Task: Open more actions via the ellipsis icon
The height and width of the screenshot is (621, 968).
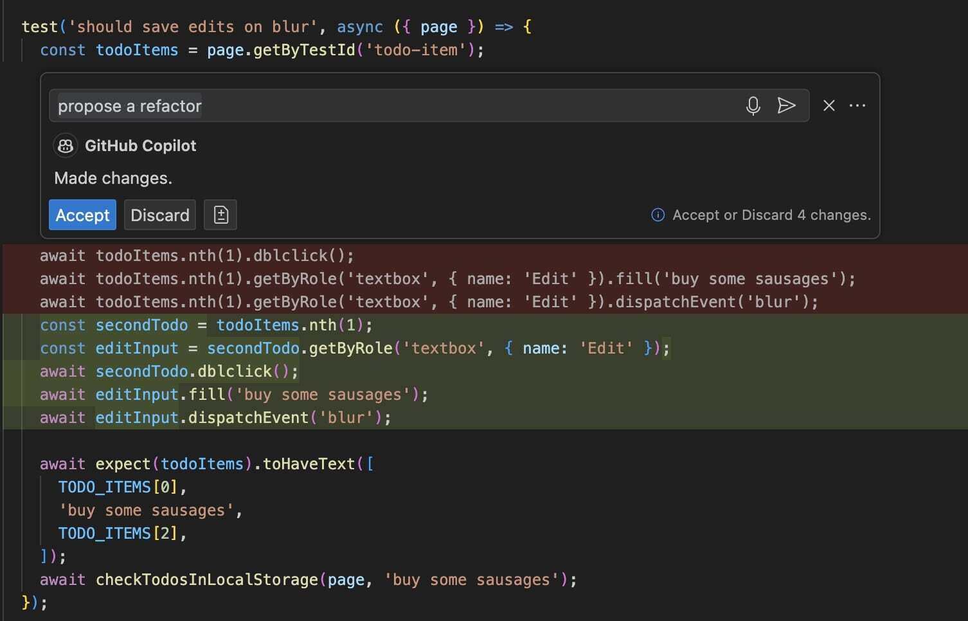Action: (x=857, y=105)
